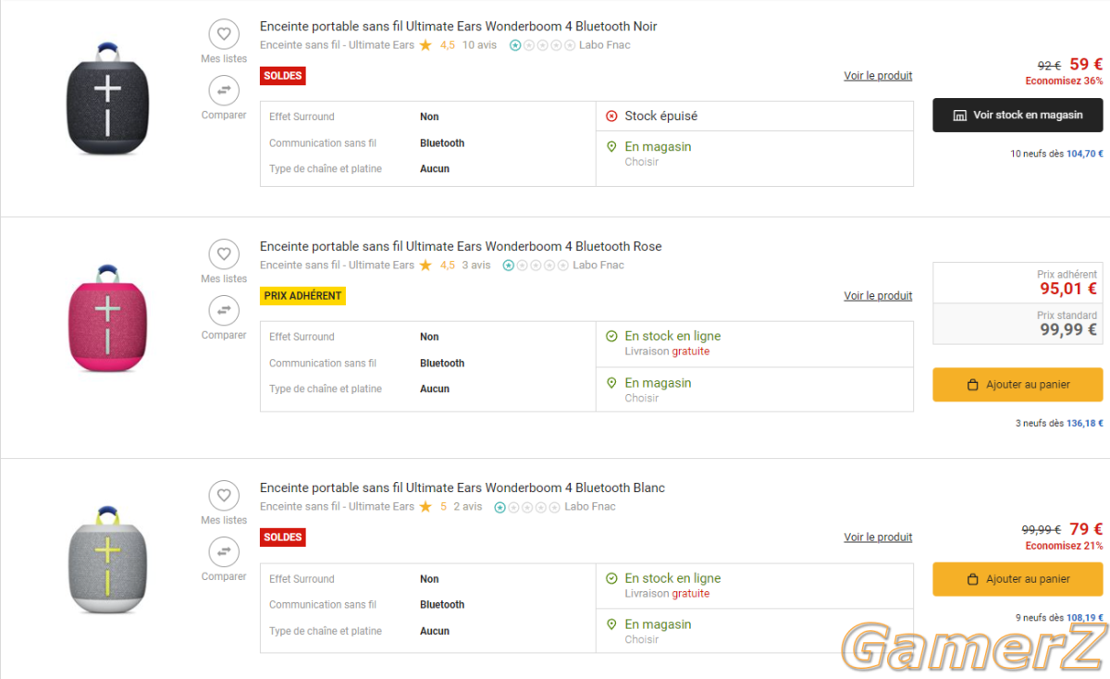Open the Wonderboom 4 Bluetooth Blanc title link
This screenshot has height=679, width=1110.
pyautogui.click(x=462, y=488)
